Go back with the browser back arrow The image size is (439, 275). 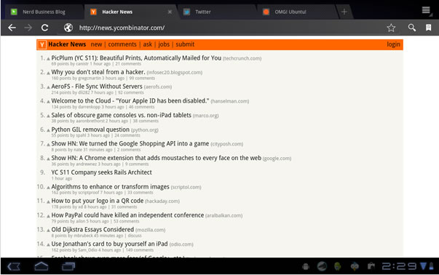pos(12,28)
